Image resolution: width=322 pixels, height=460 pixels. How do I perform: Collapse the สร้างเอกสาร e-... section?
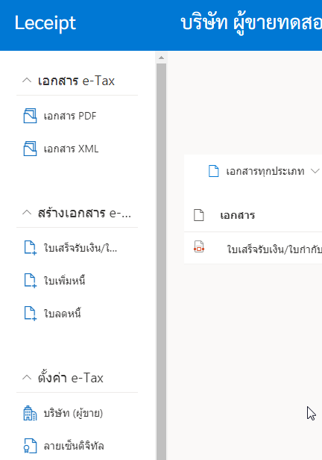coord(27,213)
